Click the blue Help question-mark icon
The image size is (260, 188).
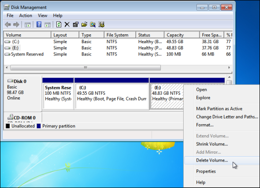39,25
